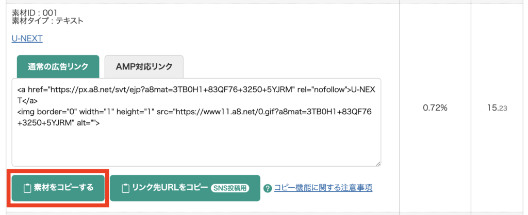
Task: Click the 素材ID : 001 label
Action: (x=35, y=13)
